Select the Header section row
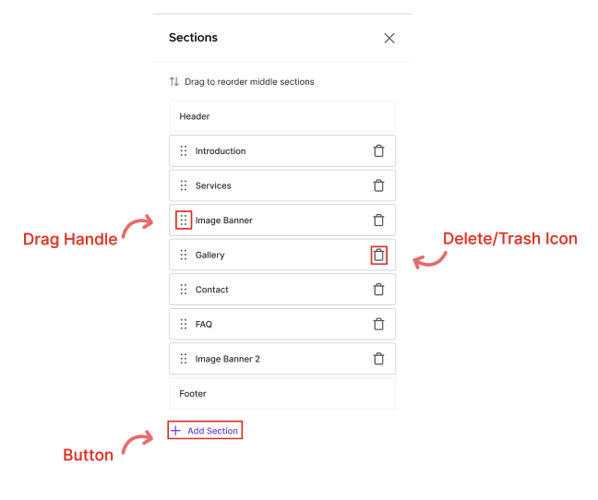Image resolution: width=598 pixels, height=500 pixels. pyautogui.click(x=282, y=116)
